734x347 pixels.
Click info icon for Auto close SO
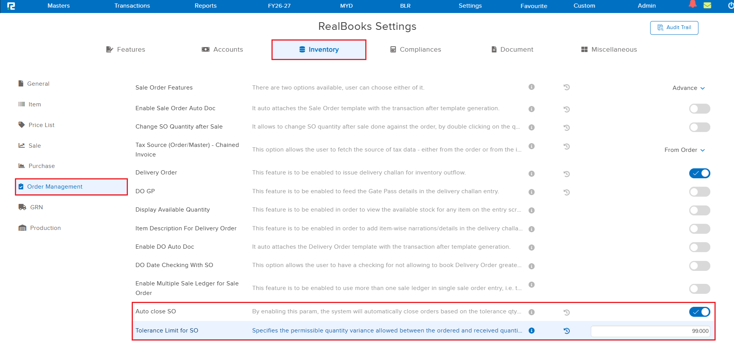(531, 312)
